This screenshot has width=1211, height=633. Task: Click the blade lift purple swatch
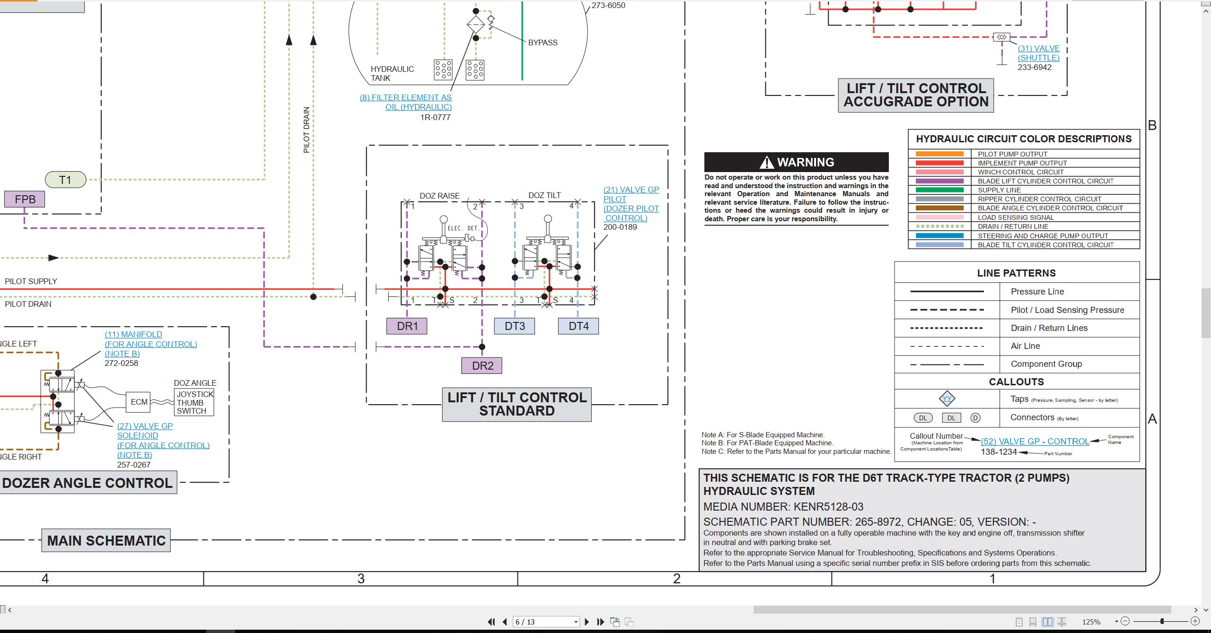click(939, 181)
